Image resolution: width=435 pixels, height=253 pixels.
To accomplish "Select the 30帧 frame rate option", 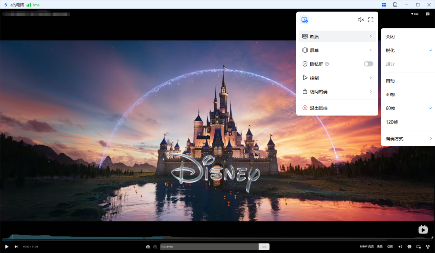I will [x=391, y=94].
